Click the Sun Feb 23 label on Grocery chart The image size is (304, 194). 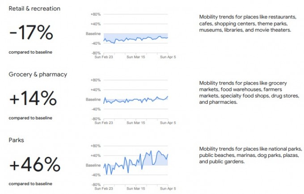coord(104,122)
